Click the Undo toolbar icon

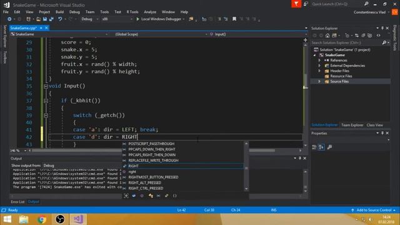pos(60,19)
